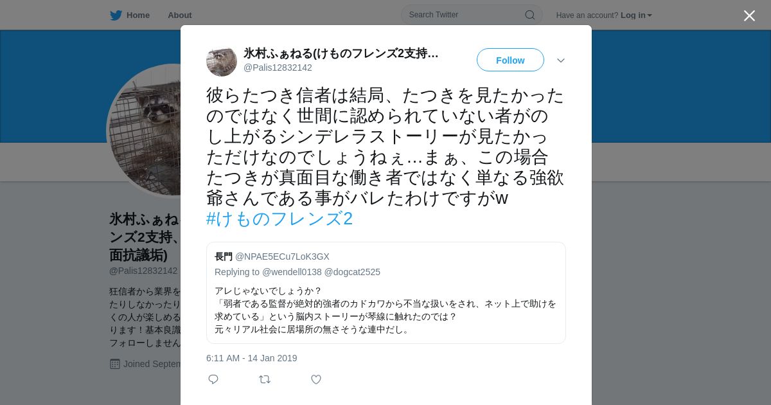
Task: Click the large raccoon profile picture behind
Action: pyautogui.click(x=145, y=130)
